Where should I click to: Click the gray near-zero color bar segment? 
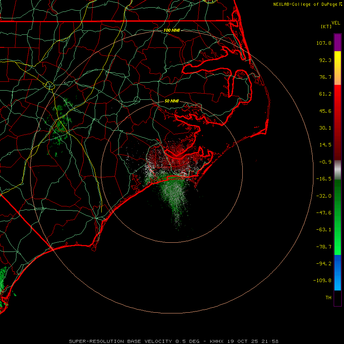coord(338,170)
